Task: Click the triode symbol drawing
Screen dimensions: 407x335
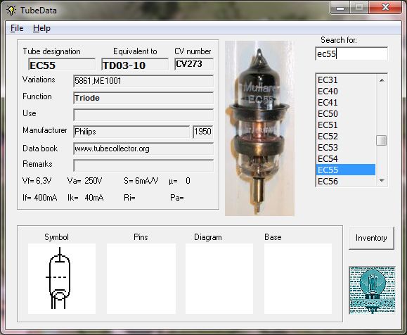Action: tap(59, 278)
